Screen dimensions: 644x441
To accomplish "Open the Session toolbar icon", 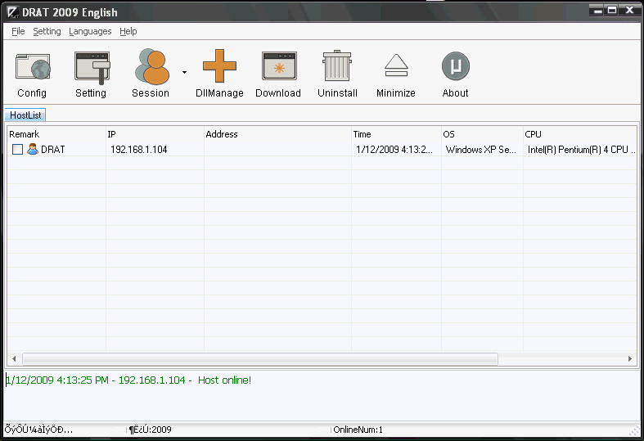I will [151, 67].
